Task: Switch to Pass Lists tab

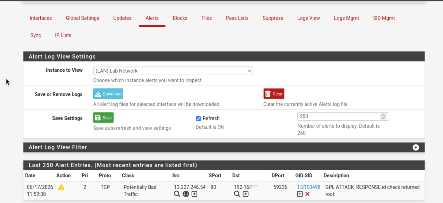Action: coord(237,18)
